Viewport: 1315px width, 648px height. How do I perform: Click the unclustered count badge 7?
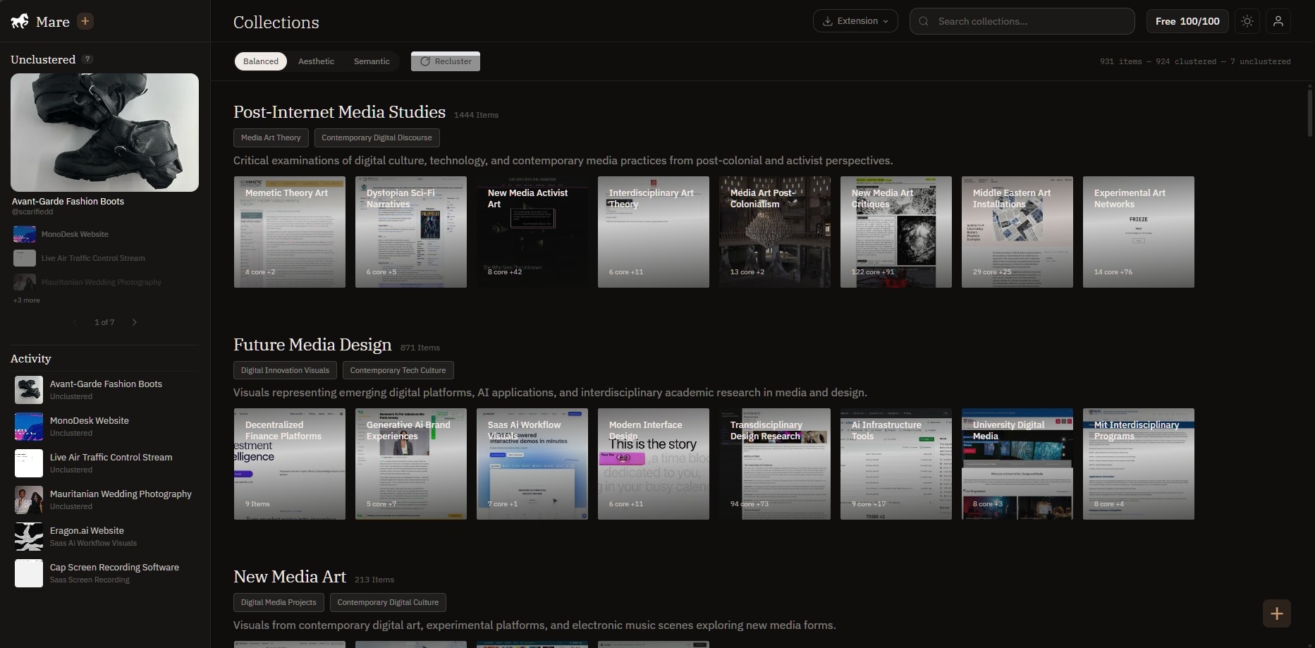point(87,59)
